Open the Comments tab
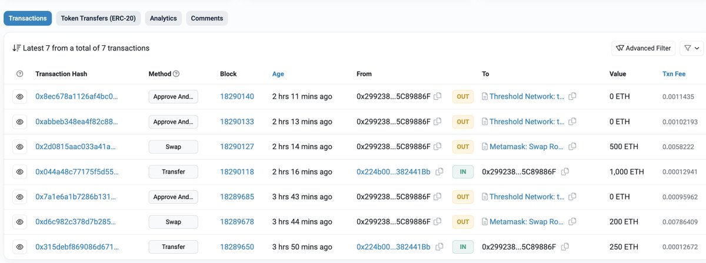The image size is (706, 263). [207, 18]
